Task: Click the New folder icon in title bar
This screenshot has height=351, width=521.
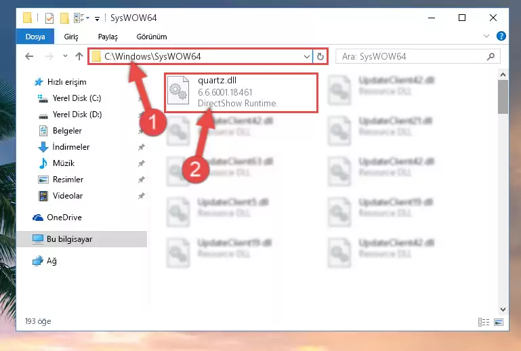Action: click(64, 18)
